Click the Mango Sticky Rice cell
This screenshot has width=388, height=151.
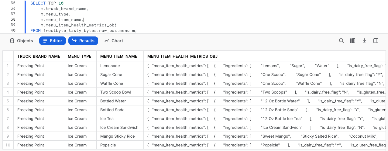coord(117,136)
